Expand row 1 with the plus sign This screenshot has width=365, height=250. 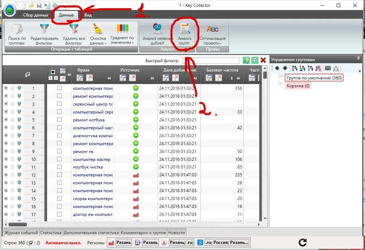point(6,88)
